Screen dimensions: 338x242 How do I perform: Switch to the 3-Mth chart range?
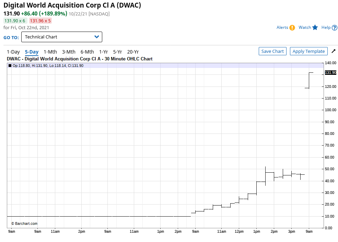coord(69,52)
